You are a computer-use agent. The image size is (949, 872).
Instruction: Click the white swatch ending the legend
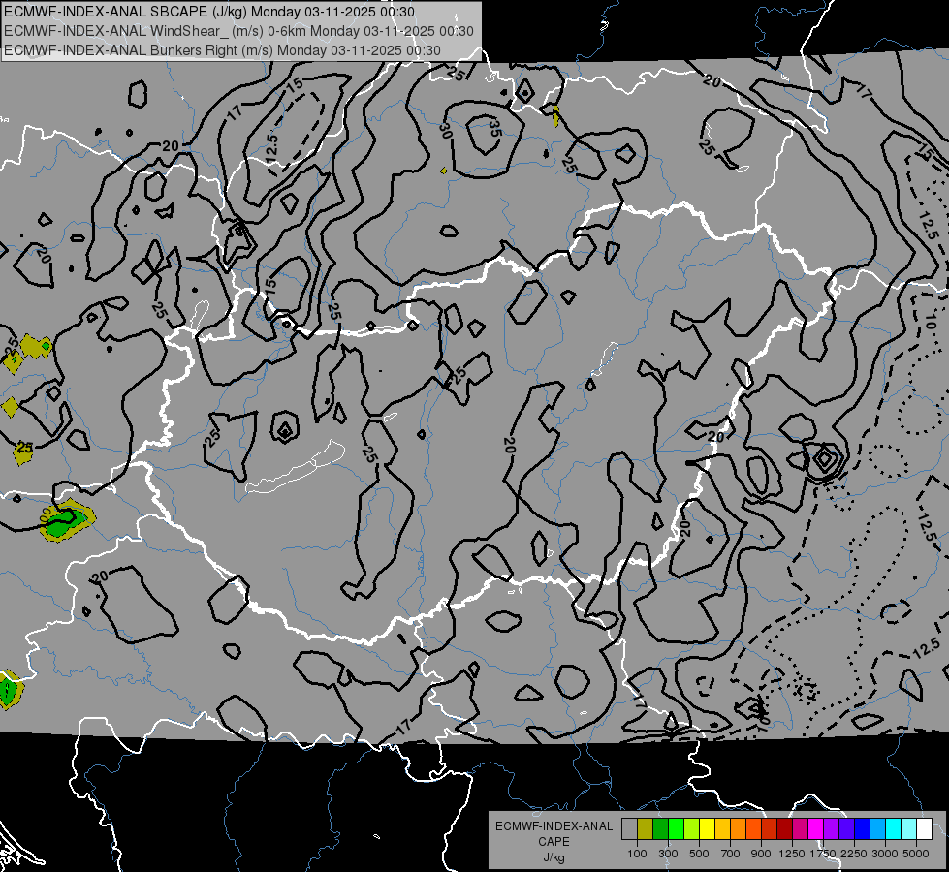924,829
